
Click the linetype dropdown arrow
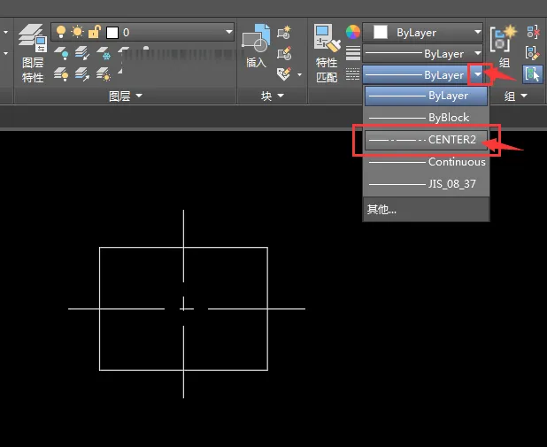(x=478, y=75)
